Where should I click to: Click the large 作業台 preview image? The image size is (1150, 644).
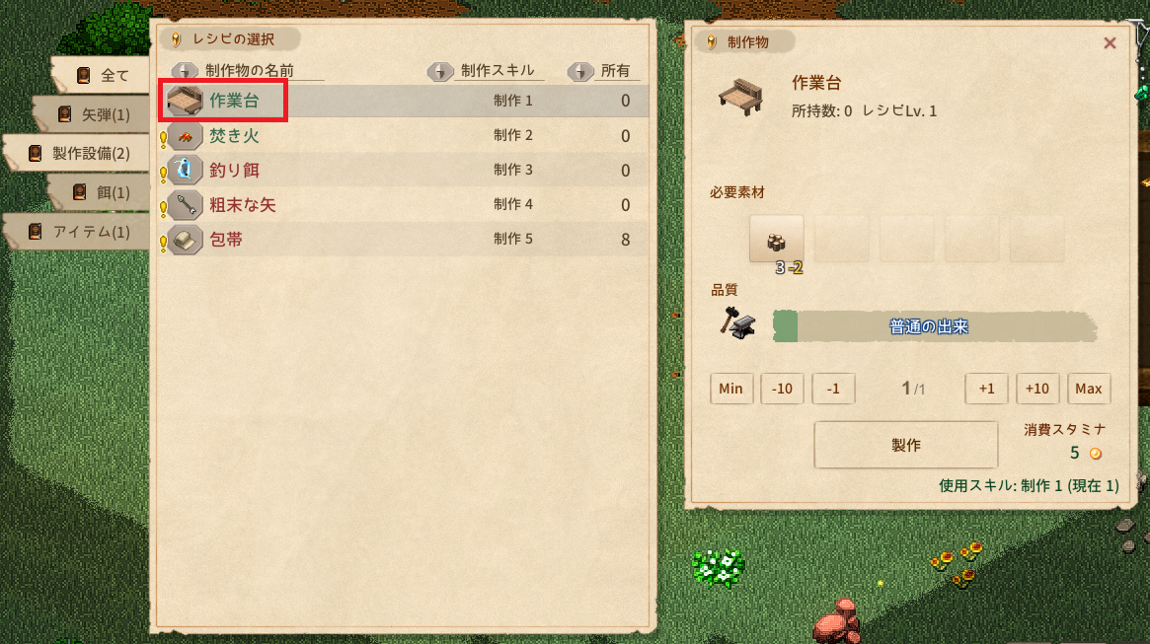(x=740, y=97)
